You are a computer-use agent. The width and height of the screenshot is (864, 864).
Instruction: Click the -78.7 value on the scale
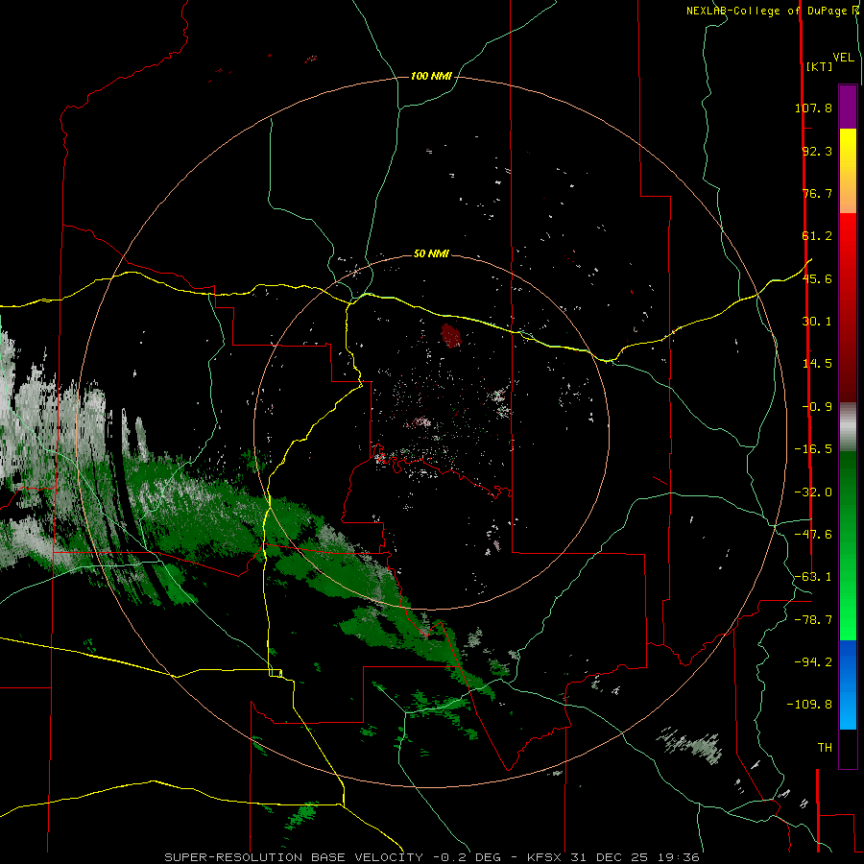[x=813, y=620]
